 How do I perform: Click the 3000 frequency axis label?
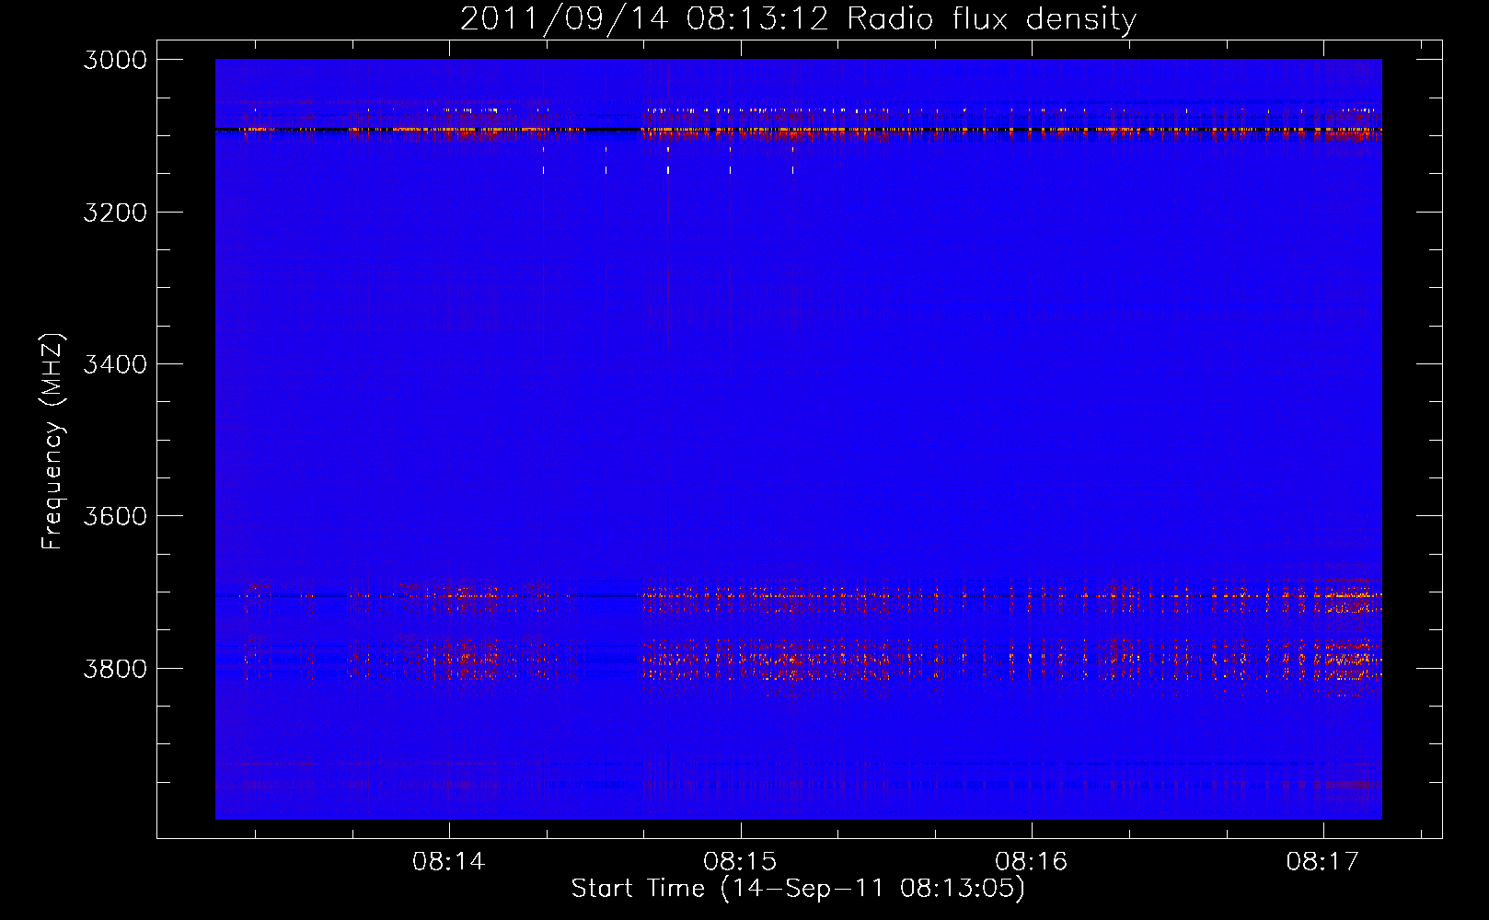pos(115,60)
